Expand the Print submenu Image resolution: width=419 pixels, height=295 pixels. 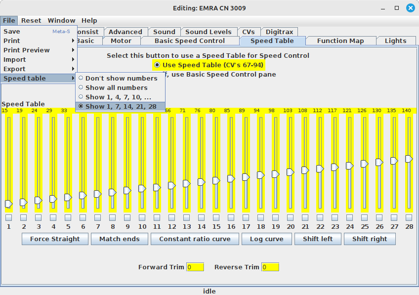39,41
